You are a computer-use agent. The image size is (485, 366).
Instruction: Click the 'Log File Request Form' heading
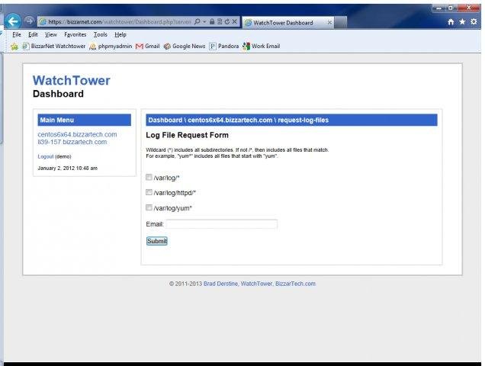pos(187,135)
